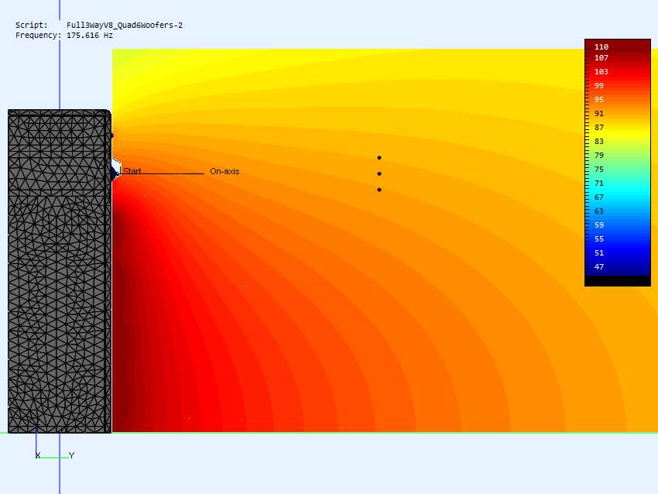Image resolution: width=658 pixels, height=494 pixels.
Task: Click the white driver cone on the cabinet
Action: [x=116, y=169]
